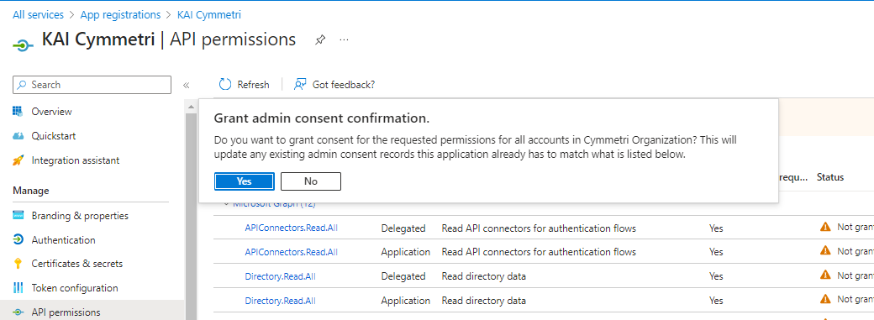The image size is (874, 320).
Task: Click the Refresh icon in toolbar
Action: point(225,84)
